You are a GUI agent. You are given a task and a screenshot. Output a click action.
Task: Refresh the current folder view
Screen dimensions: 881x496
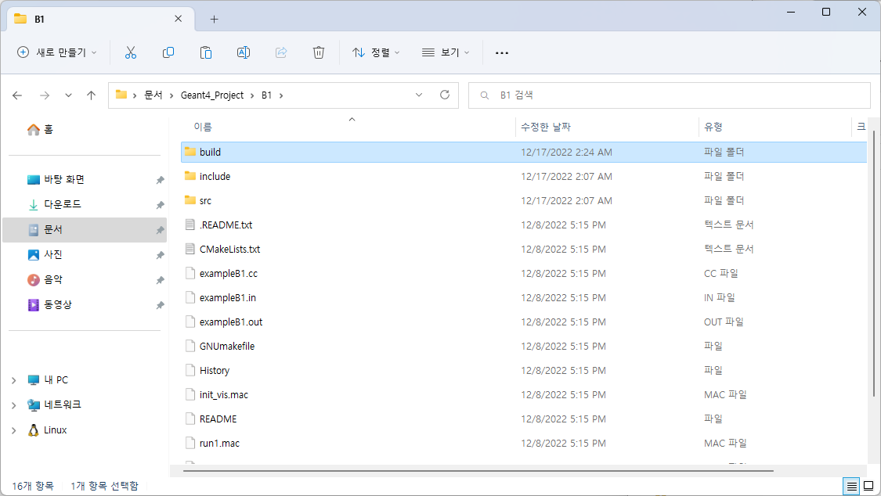(445, 95)
